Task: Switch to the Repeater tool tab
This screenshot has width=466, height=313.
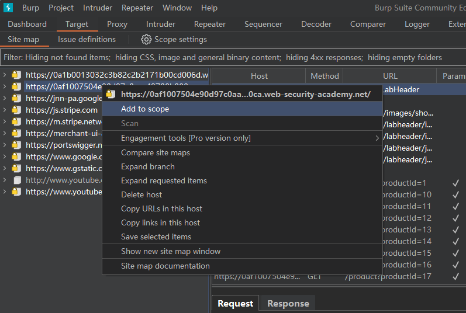Action: point(209,24)
